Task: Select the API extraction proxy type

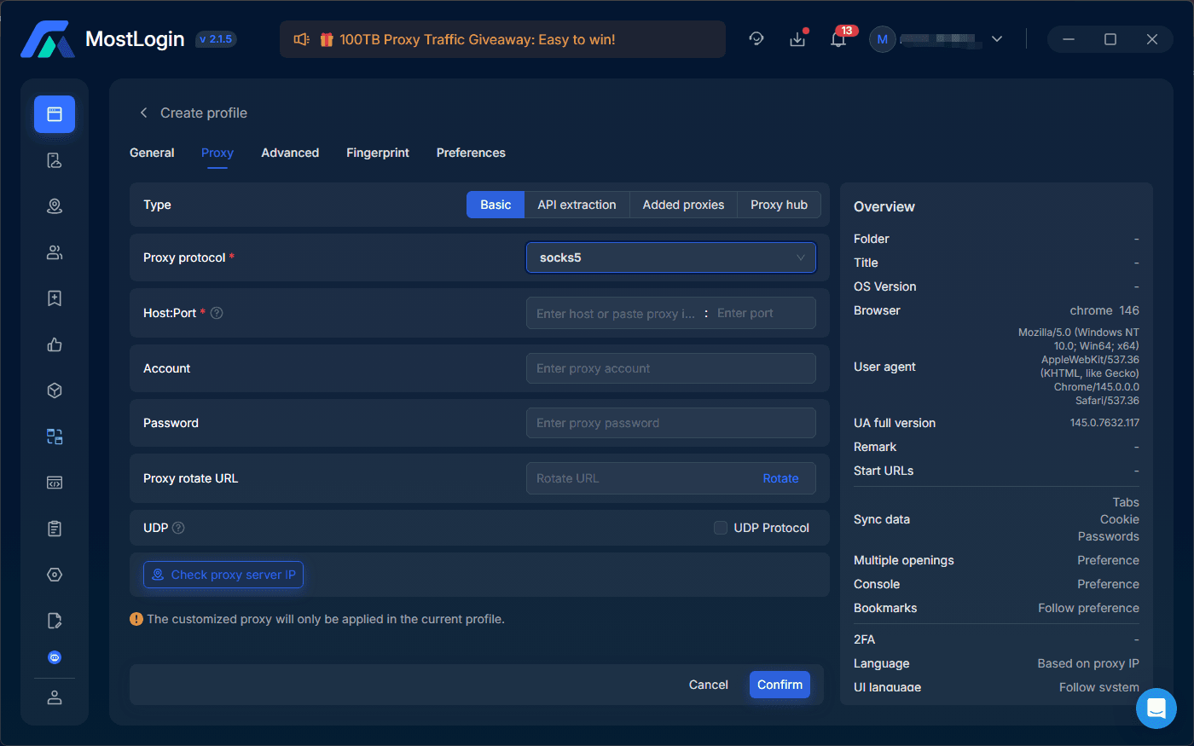Action: point(577,205)
